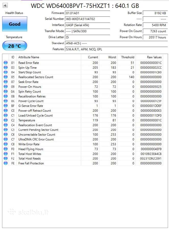Click raw value 0010923E44C8

point(151,154)
